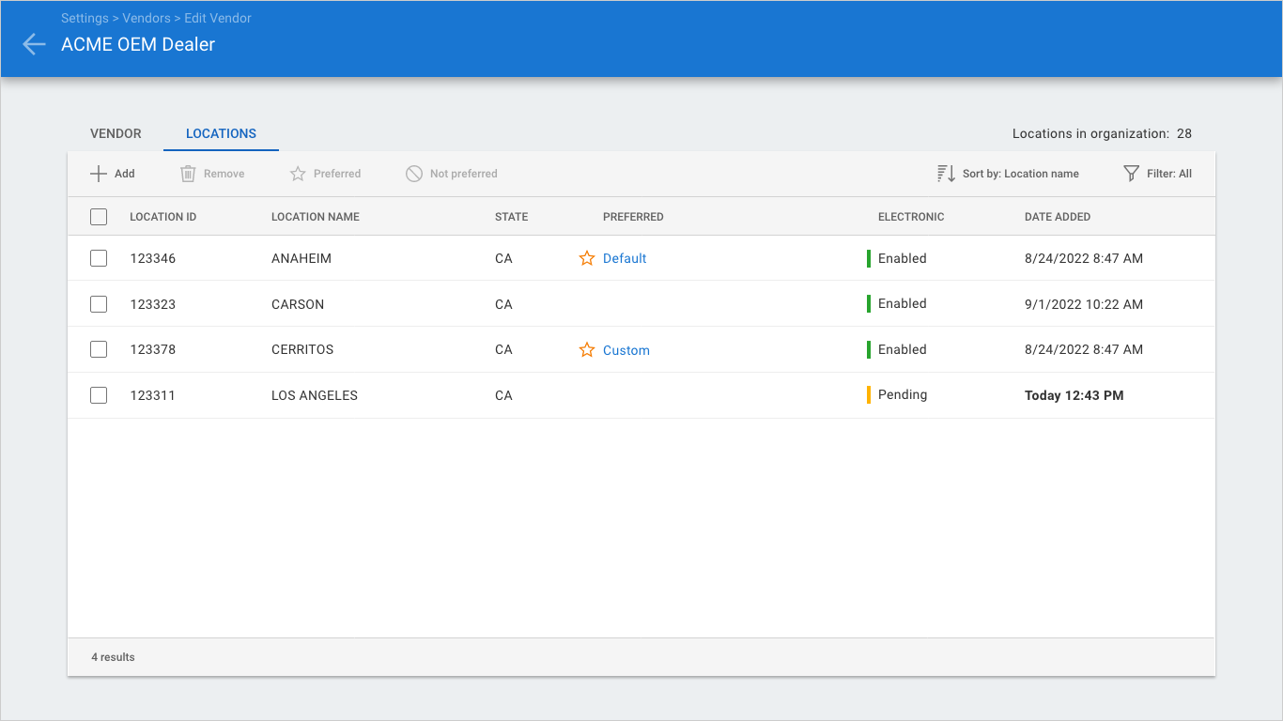1283x721 pixels.
Task: Select the CERRITOS row checkbox
Action: tap(99, 349)
